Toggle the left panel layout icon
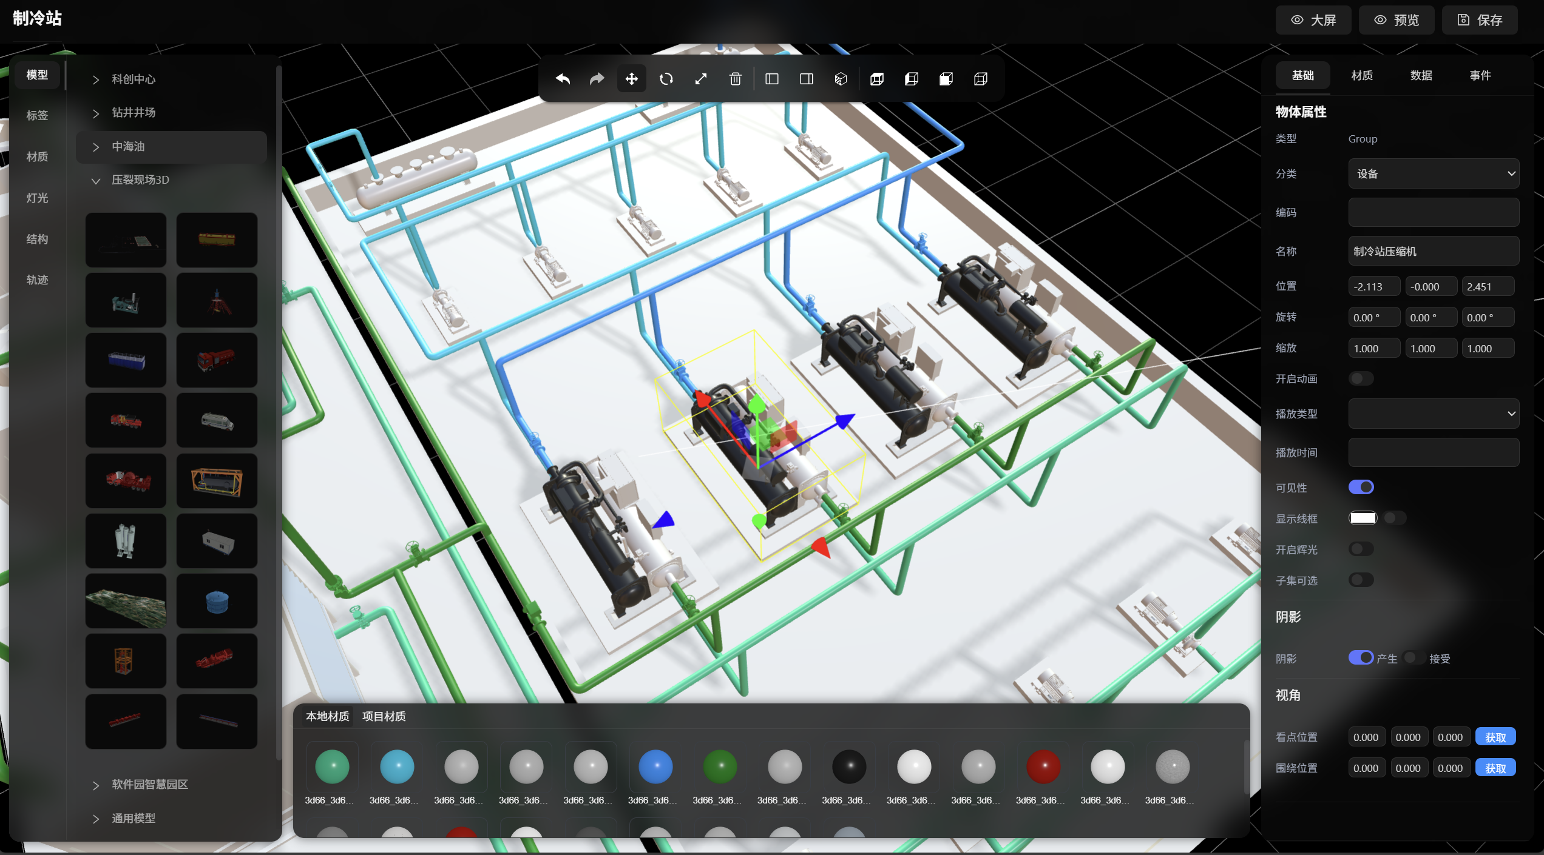Image resolution: width=1544 pixels, height=855 pixels. point(771,79)
